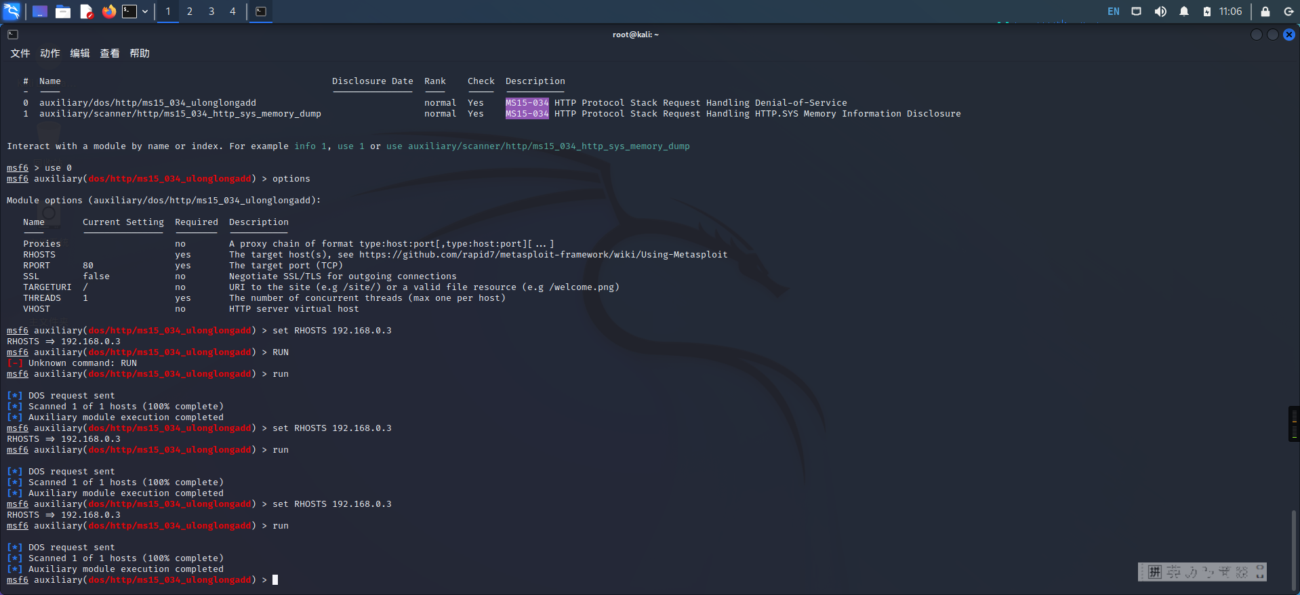Click the 'TARGETURI' option row name

coord(47,287)
